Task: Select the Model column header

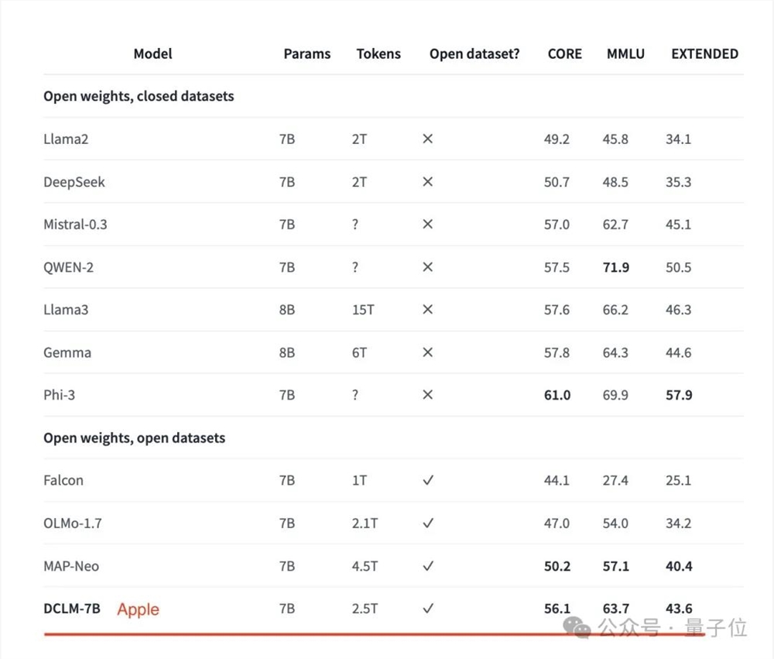Action: click(x=152, y=54)
